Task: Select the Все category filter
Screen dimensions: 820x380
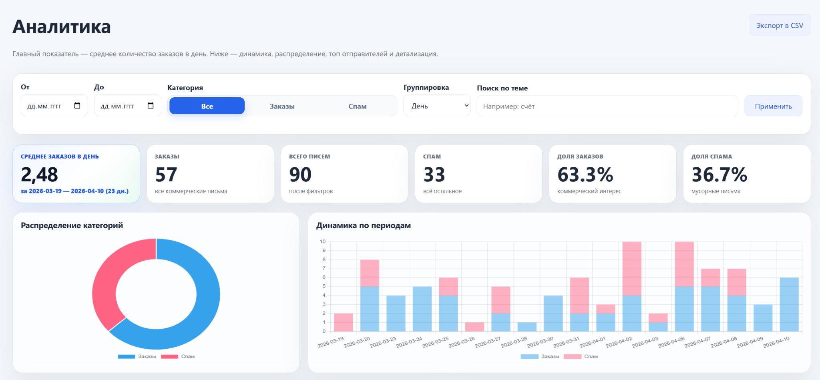Action: click(x=207, y=106)
